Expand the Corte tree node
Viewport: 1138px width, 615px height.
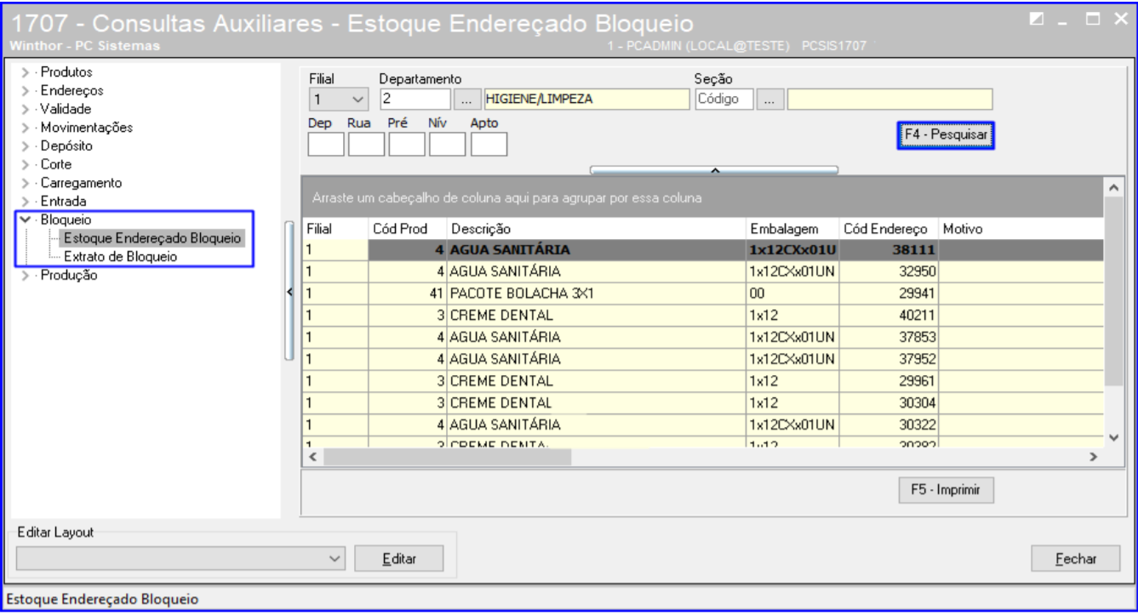[x=23, y=164]
